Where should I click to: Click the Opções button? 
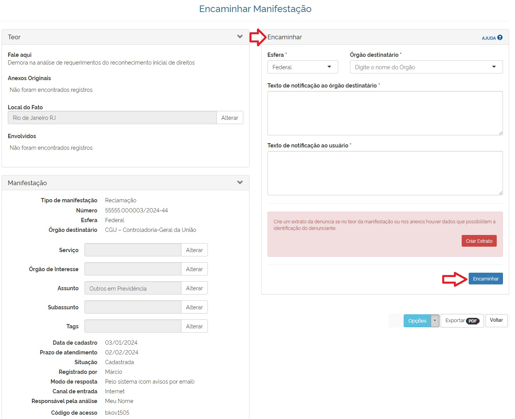click(x=417, y=321)
